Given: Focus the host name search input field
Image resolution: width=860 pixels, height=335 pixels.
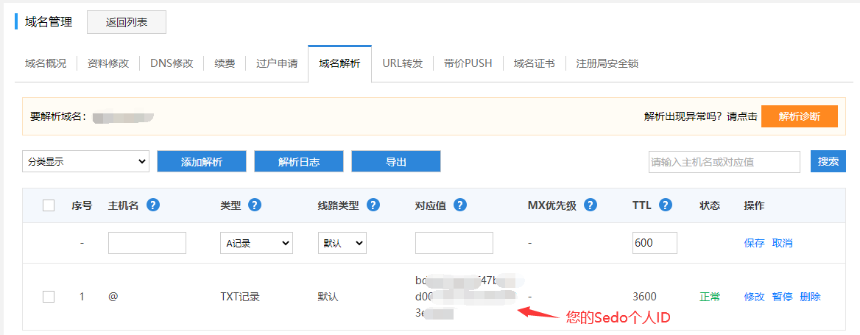Looking at the screenshot, I should [724, 162].
